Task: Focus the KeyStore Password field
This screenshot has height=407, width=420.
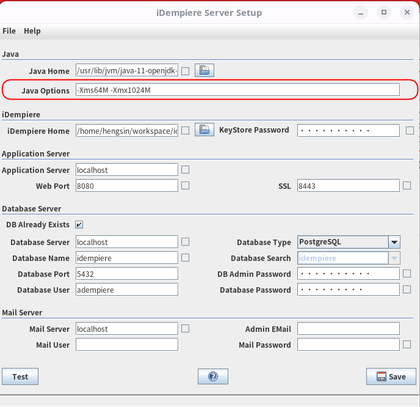Action: click(349, 131)
